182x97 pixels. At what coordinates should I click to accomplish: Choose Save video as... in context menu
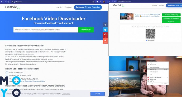[158, 69]
